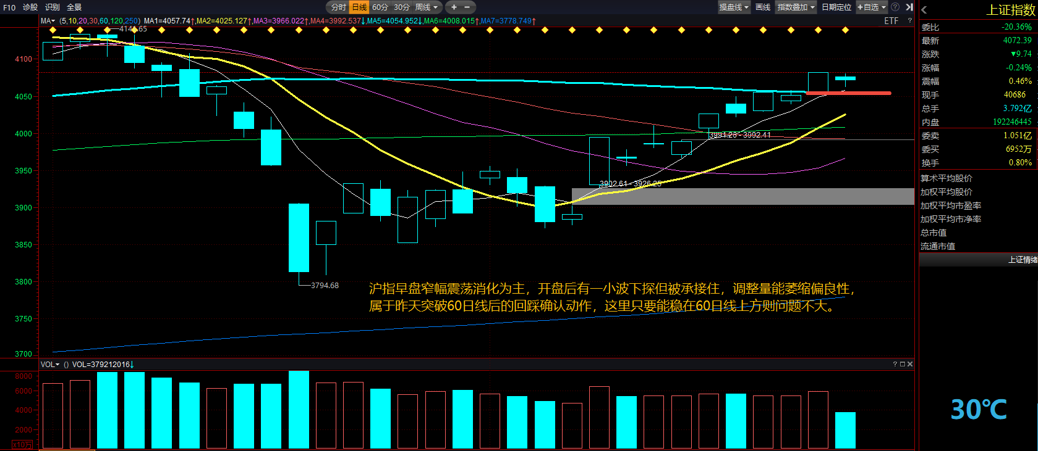The width and height of the screenshot is (1038, 451).
Task: Click the 日期定位 date locate button
Action: pos(836,7)
